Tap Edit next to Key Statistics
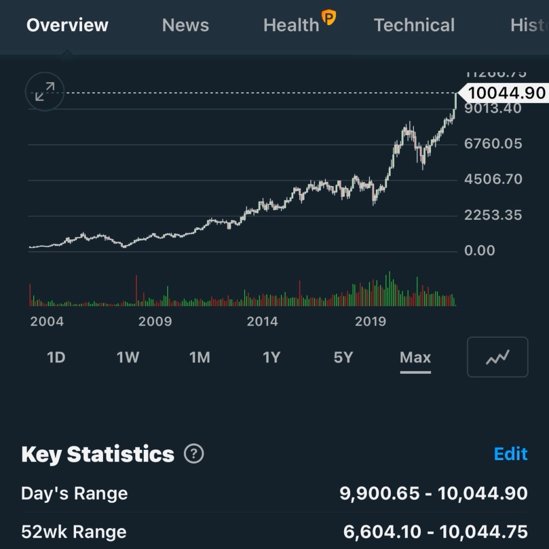The height and width of the screenshot is (549, 549). pos(510,454)
